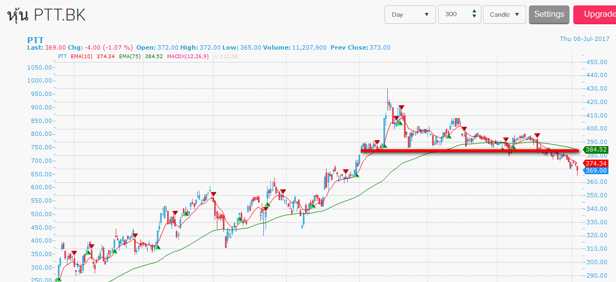Open the Day timeframe dropdown
The height and width of the screenshot is (282, 616).
(410, 15)
